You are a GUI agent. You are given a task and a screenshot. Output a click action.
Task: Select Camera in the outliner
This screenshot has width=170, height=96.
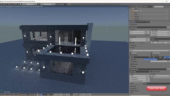tap(136, 11)
